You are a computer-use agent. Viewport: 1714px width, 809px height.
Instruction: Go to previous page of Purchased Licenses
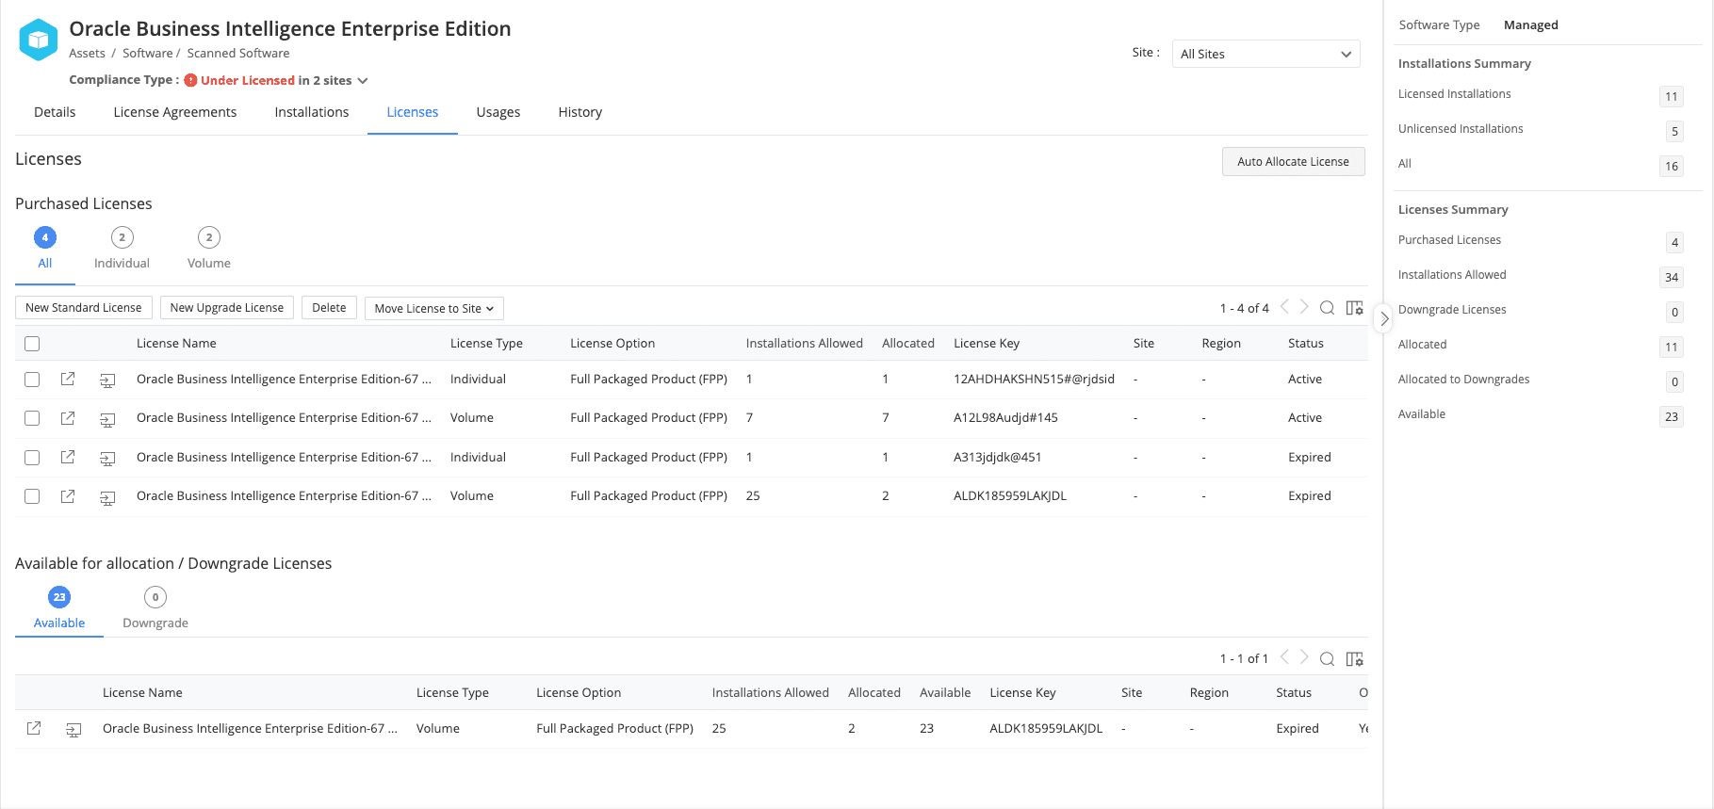1284,307
